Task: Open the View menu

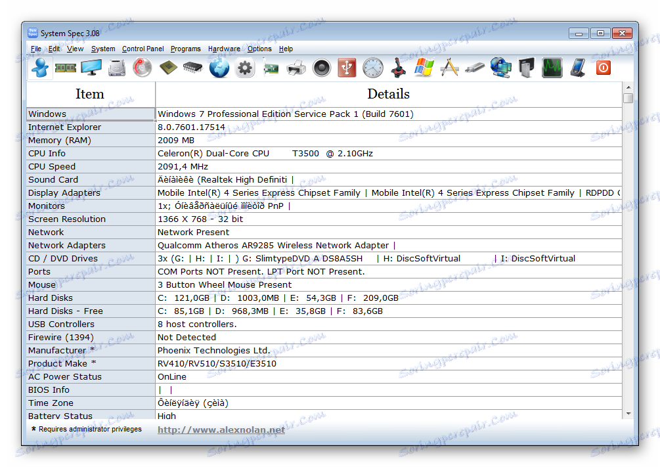Action: point(75,49)
